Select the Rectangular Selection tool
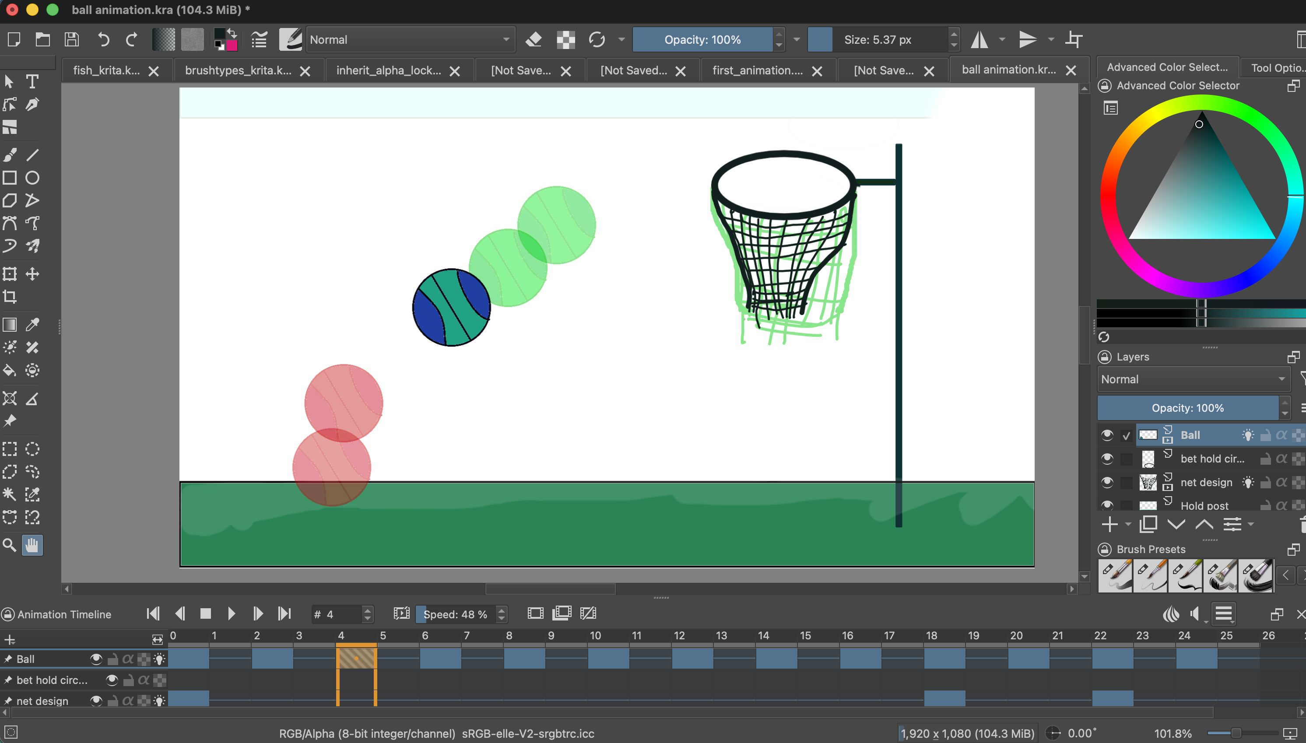This screenshot has height=743, width=1306. tap(10, 449)
